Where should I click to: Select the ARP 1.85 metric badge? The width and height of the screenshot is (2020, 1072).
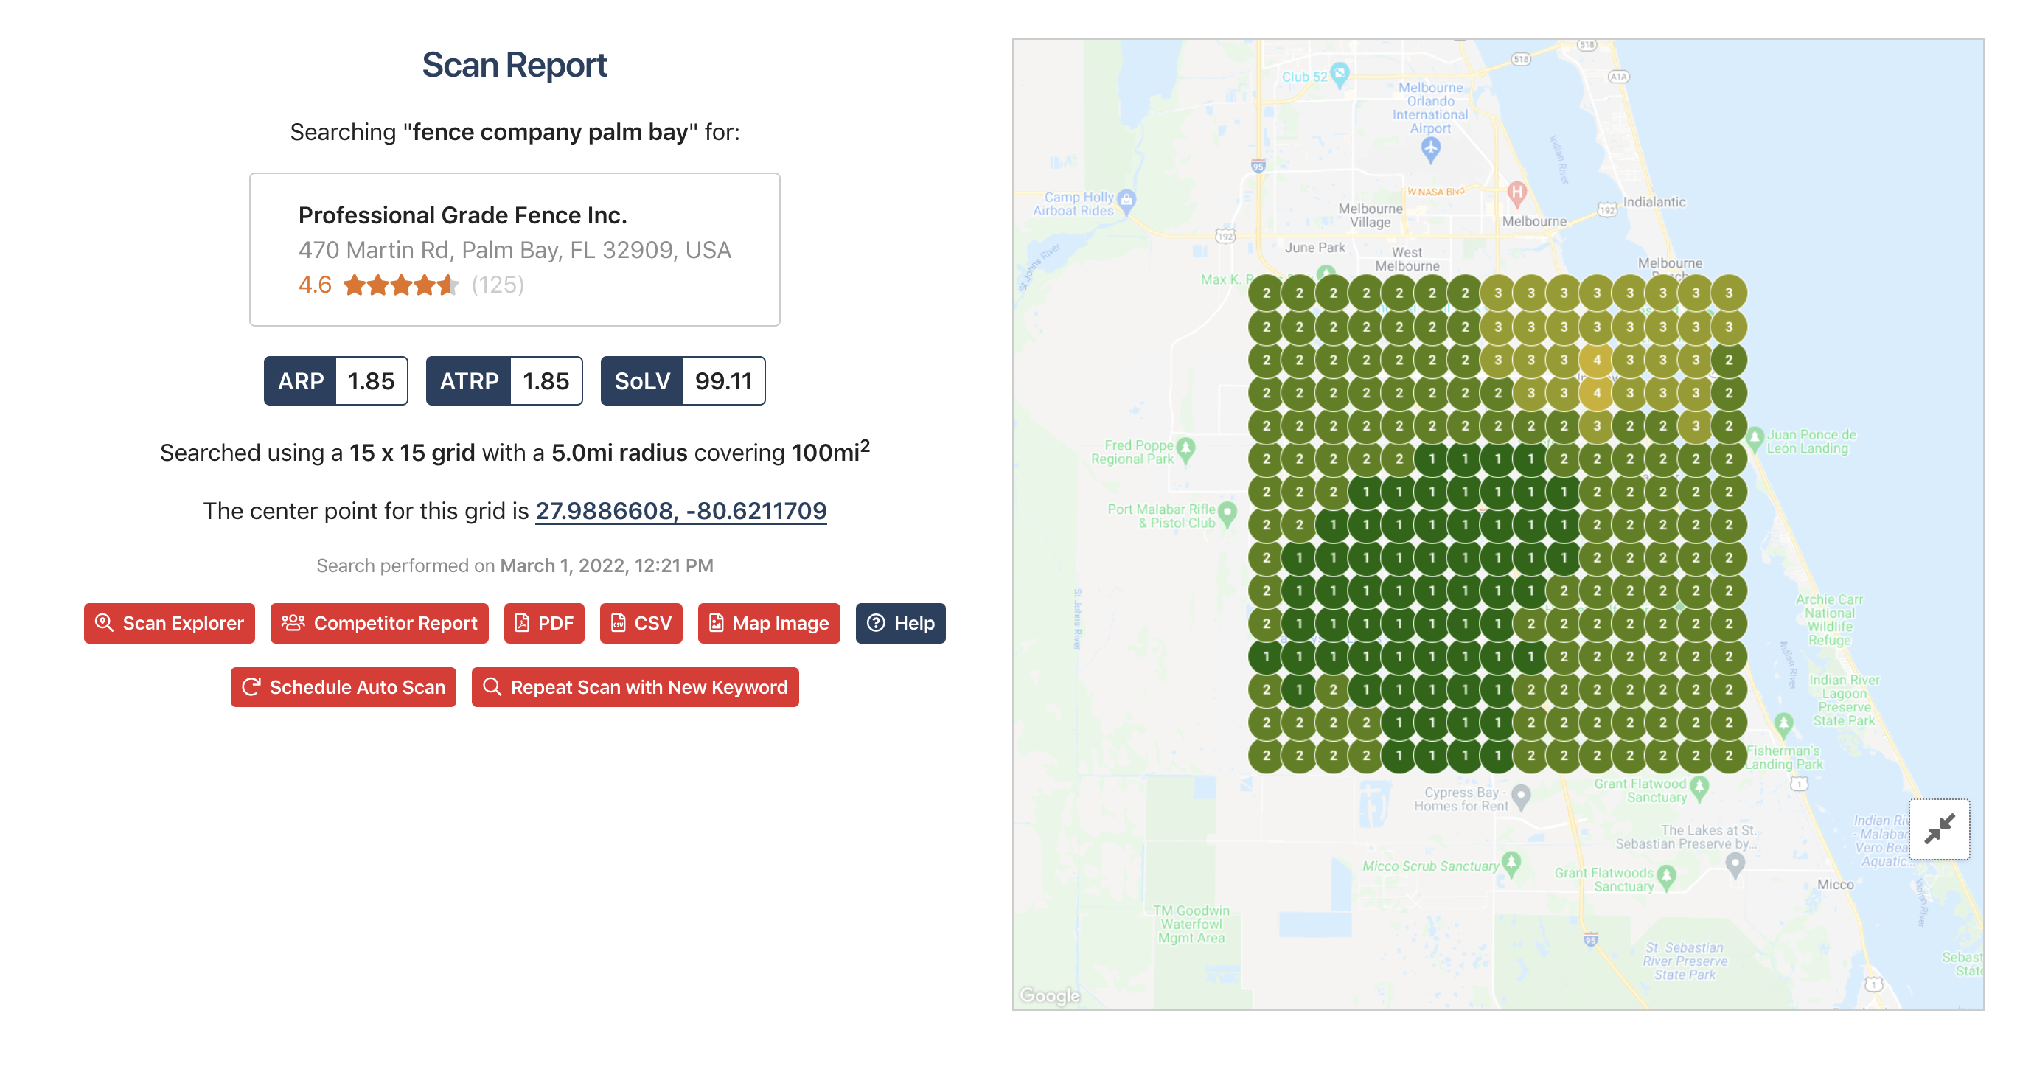[335, 381]
